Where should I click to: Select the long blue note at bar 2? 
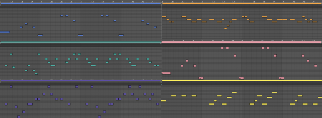[x=40, y=35]
